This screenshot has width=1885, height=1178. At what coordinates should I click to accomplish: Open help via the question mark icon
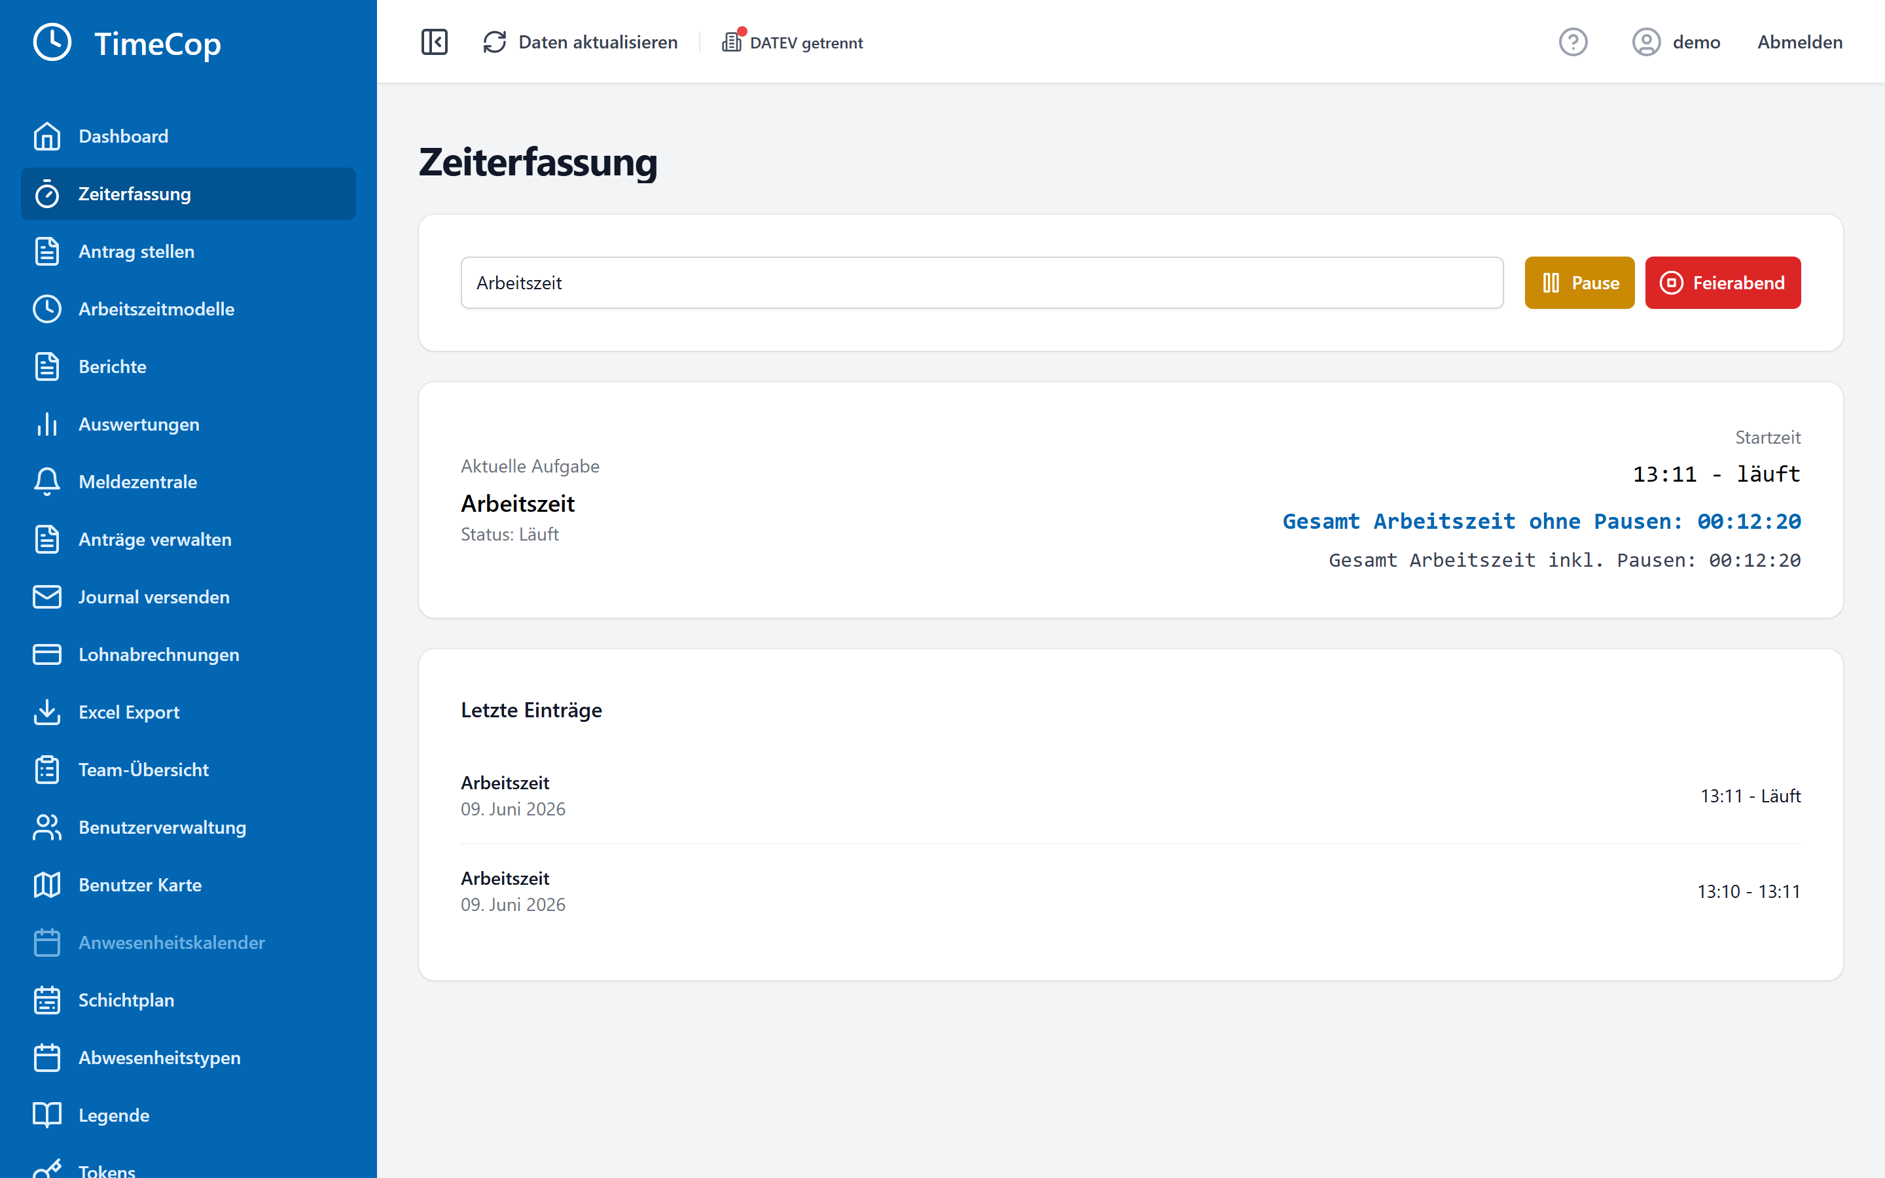[1573, 42]
